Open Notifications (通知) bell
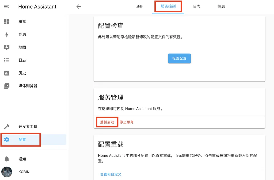 point(22,159)
